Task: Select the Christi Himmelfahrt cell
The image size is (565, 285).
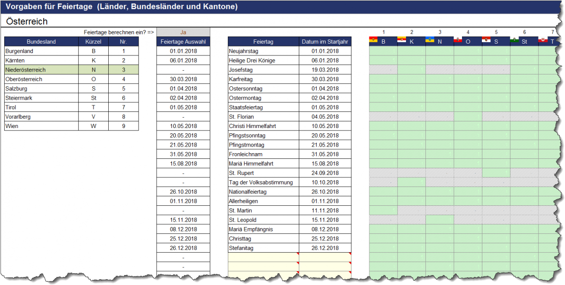Action: [264, 126]
